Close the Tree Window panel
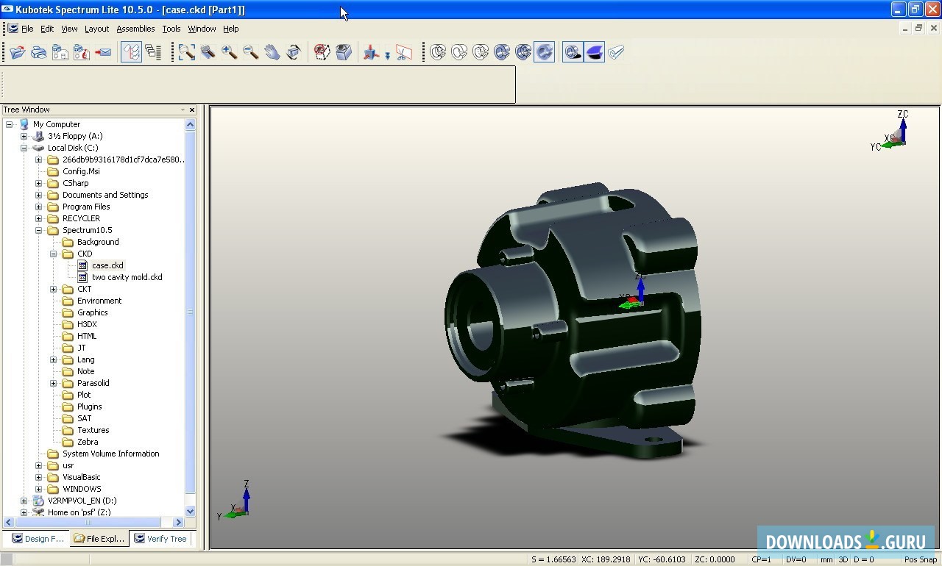Image resolution: width=942 pixels, height=566 pixels. pos(192,110)
